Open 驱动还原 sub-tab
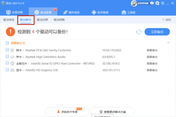 pos(42,20)
